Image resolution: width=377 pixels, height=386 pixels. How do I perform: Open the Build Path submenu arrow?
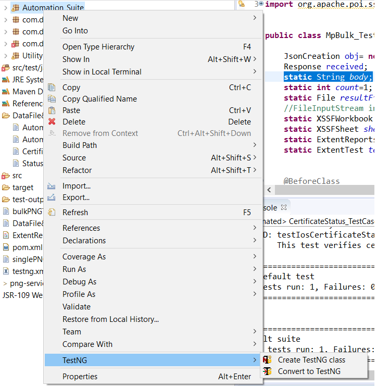point(255,145)
